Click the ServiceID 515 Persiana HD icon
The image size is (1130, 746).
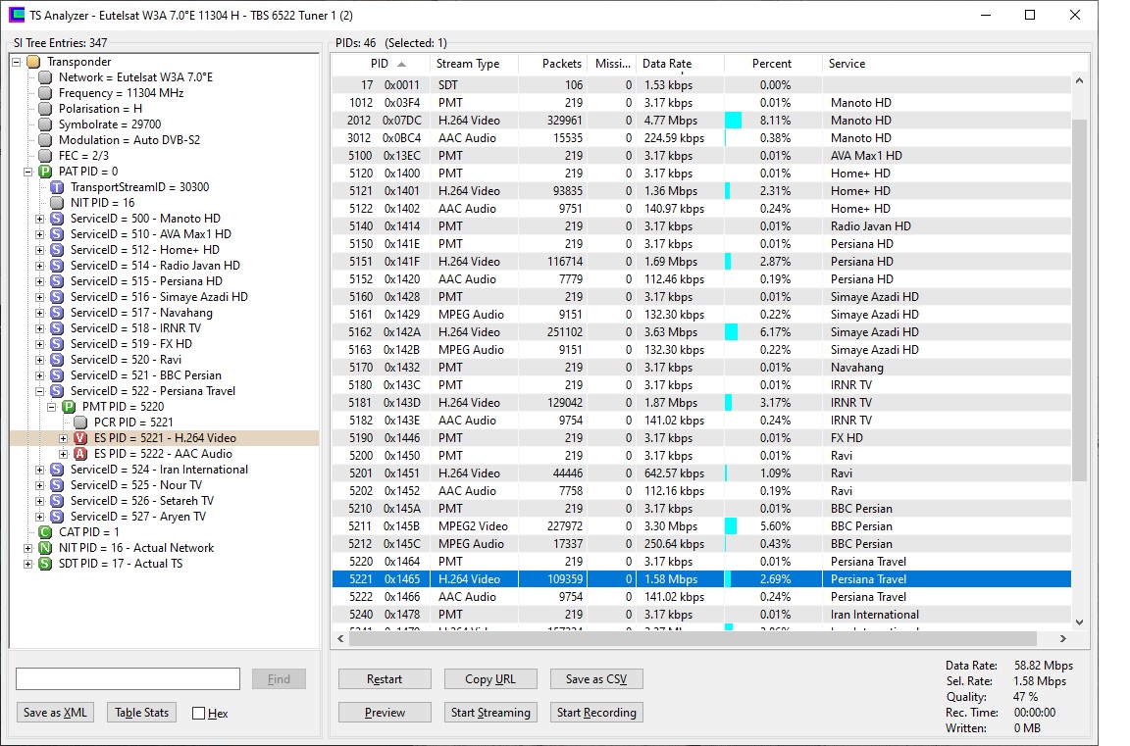[57, 281]
